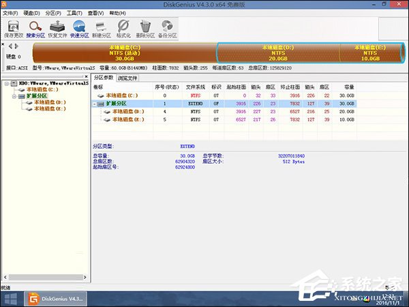Viewport: 409px width, 307px height.
Task: Select 本地磁盘(C:) in the left tree
Action: coord(42,89)
